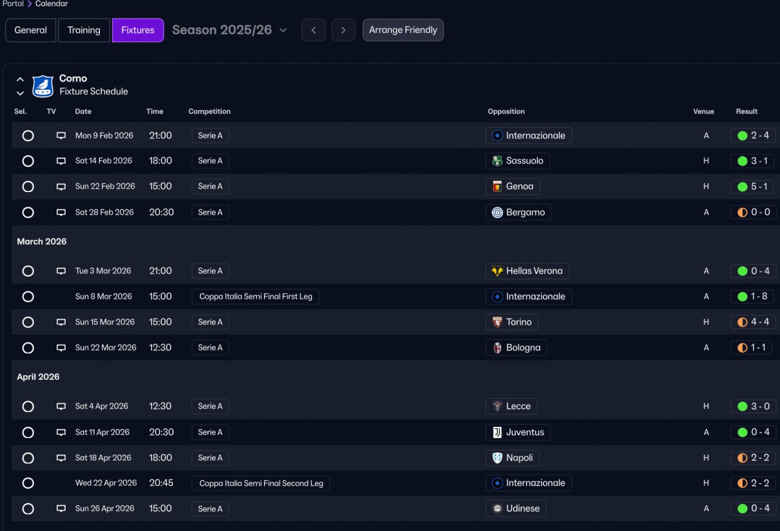Click the up chevron beside Como
Screen dimensions: 780x531
pyautogui.click(x=20, y=79)
